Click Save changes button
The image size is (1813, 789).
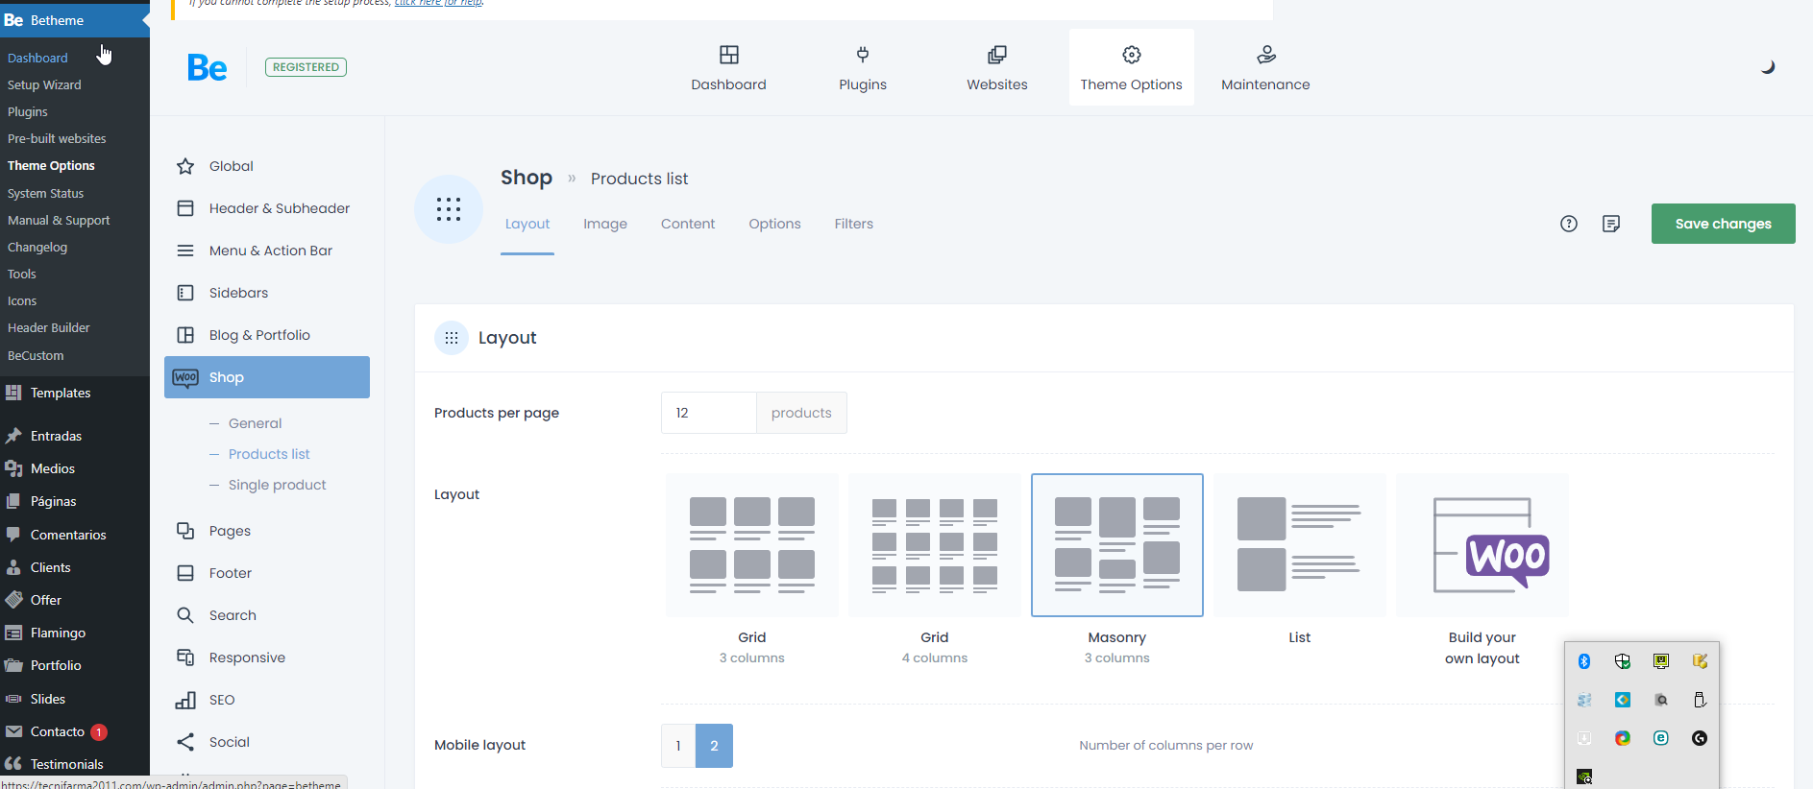tap(1724, 224)
